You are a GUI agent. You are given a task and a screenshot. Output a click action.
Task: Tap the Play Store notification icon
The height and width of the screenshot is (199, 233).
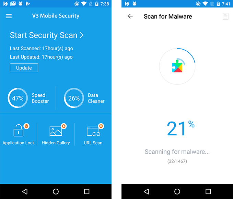coord(28,3)
